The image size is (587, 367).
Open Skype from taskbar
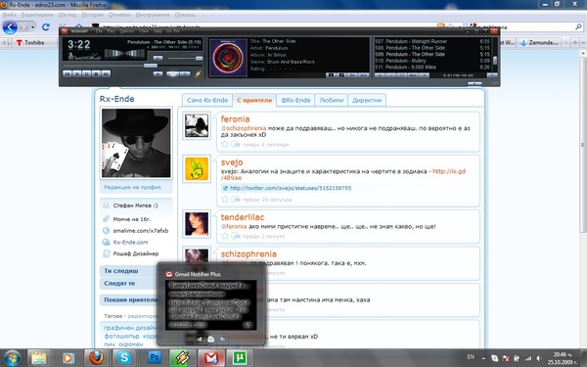tap(124, 357)
